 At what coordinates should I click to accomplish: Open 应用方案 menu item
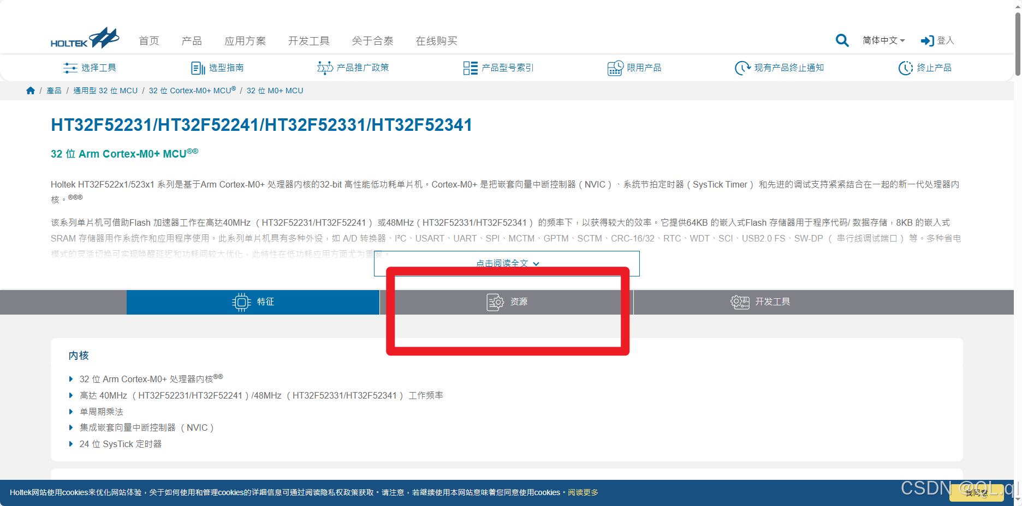click(245, 41)
